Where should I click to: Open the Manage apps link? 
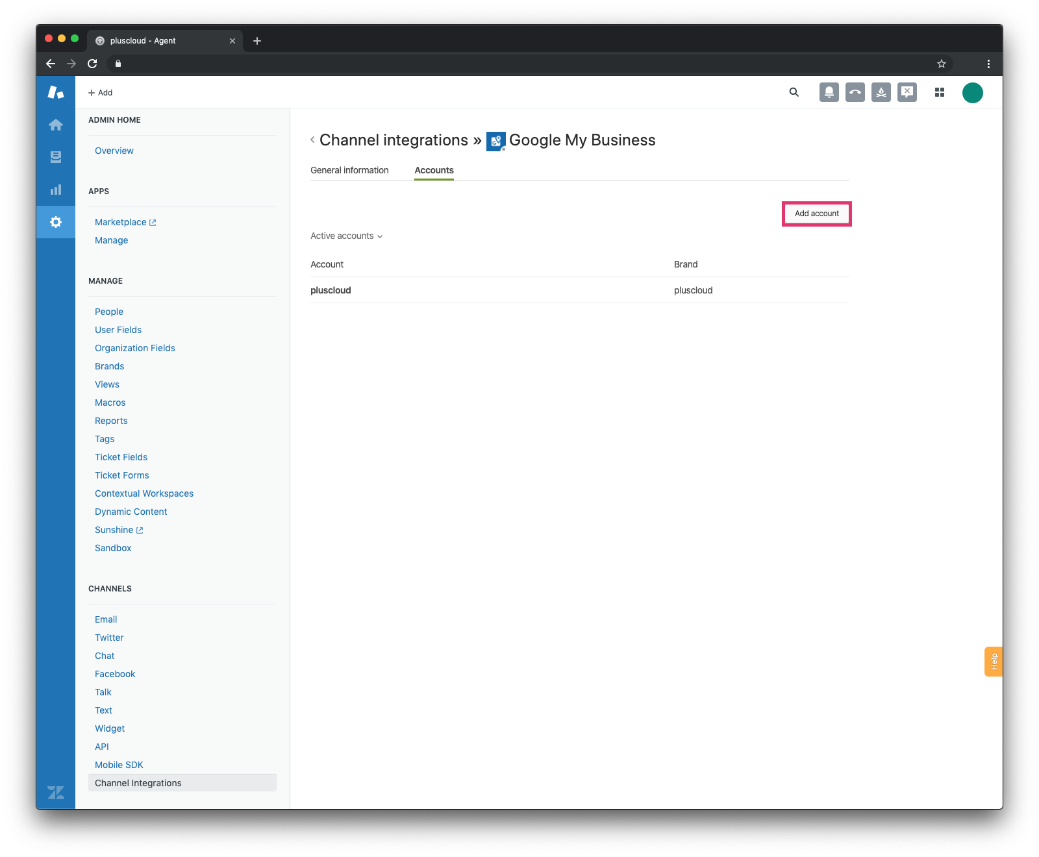click(x=111, y=240)
